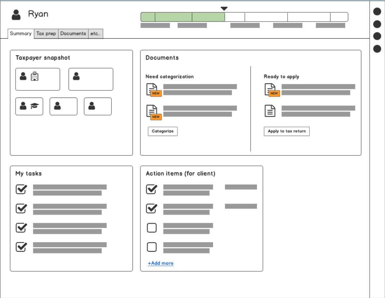Check fourth Action items checkbox

pyautogui.click(x=152, y=247)
